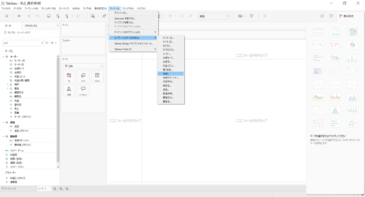The height and width of the screenshot is (197, 365).
Task: Select the pie chart in Show Me
Action: [x=352, y=45]
